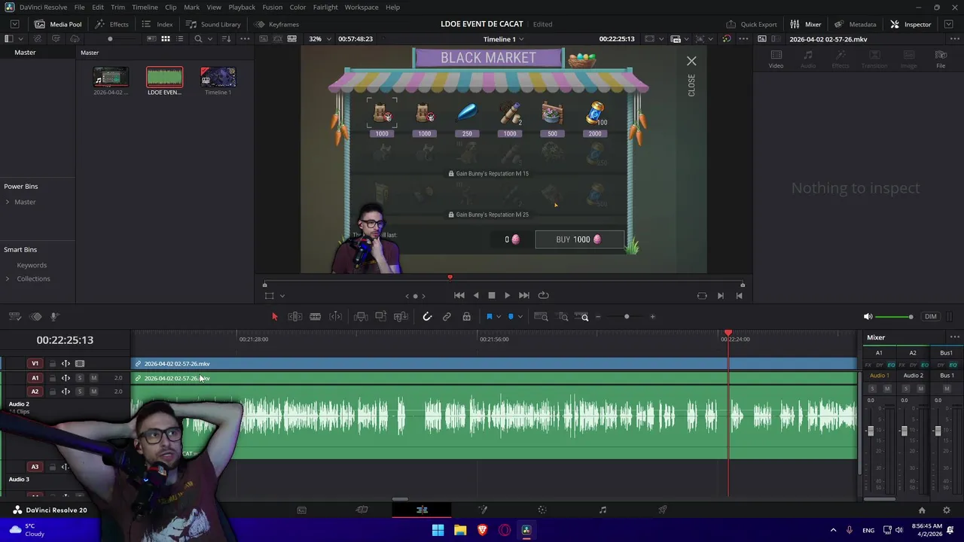The image size is (964, 542).
Task: Open the Effects panel
Action: (111, 24)
